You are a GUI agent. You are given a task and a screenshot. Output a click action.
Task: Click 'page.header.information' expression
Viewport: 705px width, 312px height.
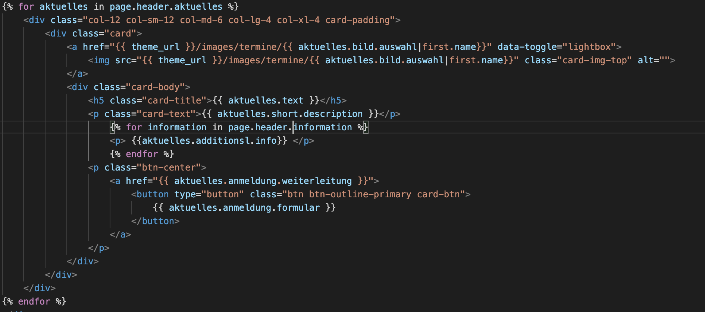pos(290,127)
